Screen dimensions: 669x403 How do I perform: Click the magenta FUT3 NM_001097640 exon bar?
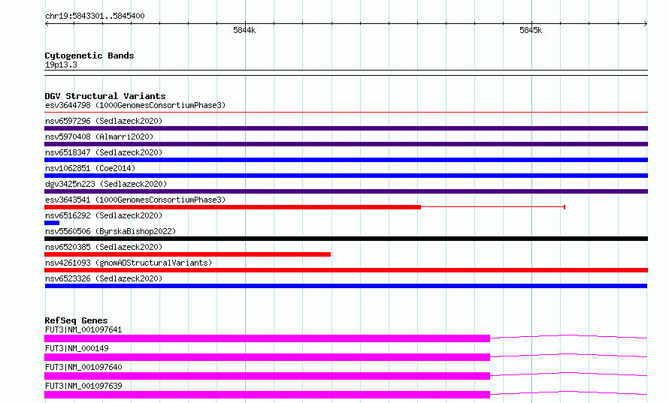point(267,376)
